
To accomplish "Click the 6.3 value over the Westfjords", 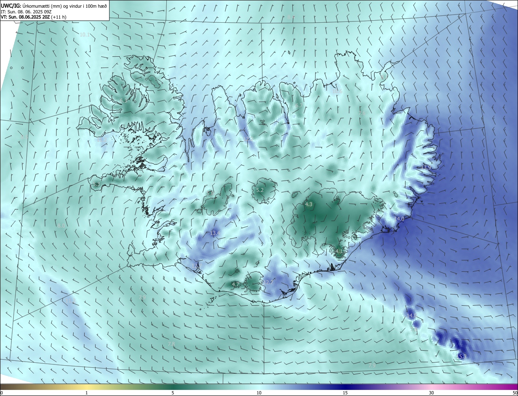I will 123,100.
